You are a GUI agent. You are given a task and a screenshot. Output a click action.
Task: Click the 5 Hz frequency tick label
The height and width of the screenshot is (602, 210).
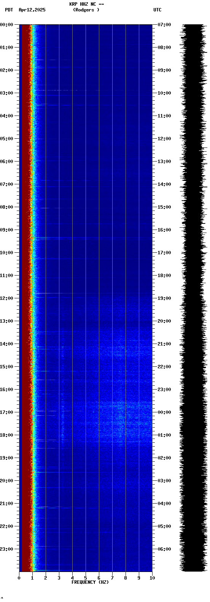tap(86, 578)
